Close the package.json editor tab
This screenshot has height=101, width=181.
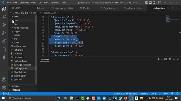168,8
